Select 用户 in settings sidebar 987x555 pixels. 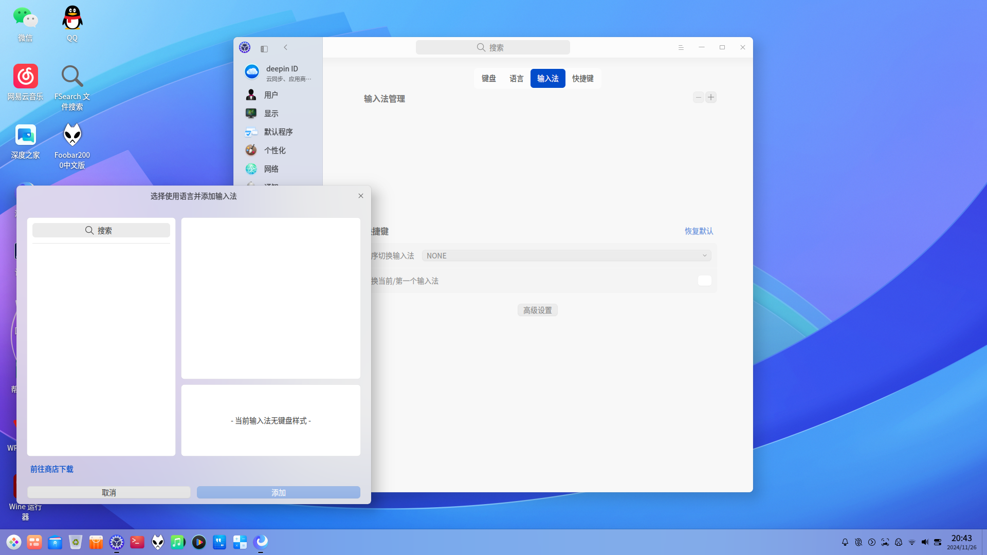coord(278,95)
